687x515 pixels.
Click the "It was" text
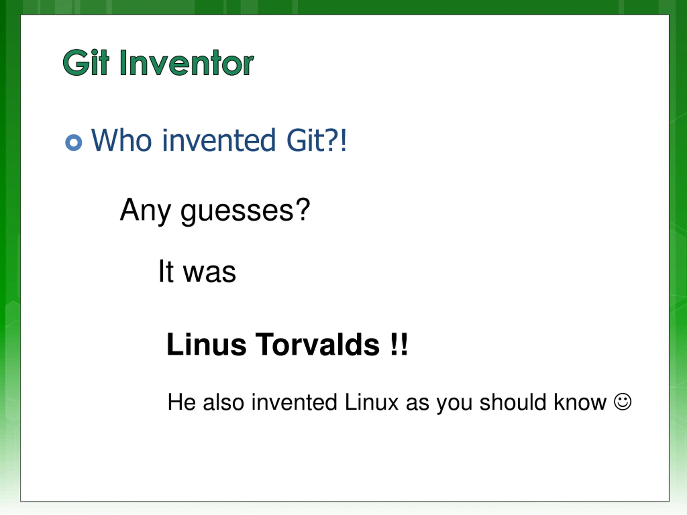coord(197,272)
